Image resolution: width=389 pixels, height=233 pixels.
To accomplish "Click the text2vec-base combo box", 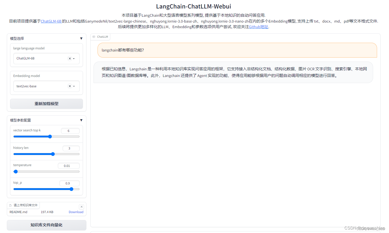I will [46, 86].
